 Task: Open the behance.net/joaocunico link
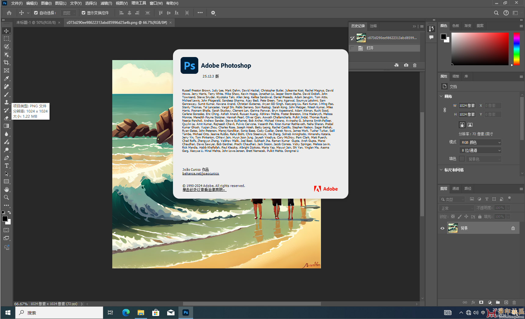201,174
